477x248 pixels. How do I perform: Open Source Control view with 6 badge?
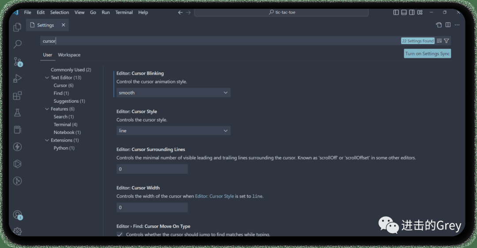[x=18, y=62]
